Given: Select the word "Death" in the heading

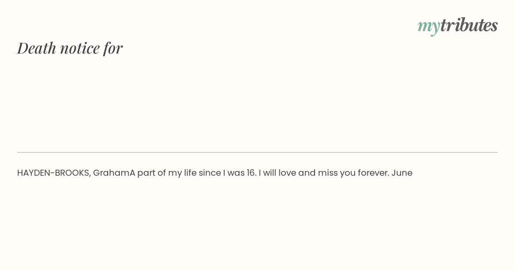Looking at the screenshot, I should coord(36,48).
